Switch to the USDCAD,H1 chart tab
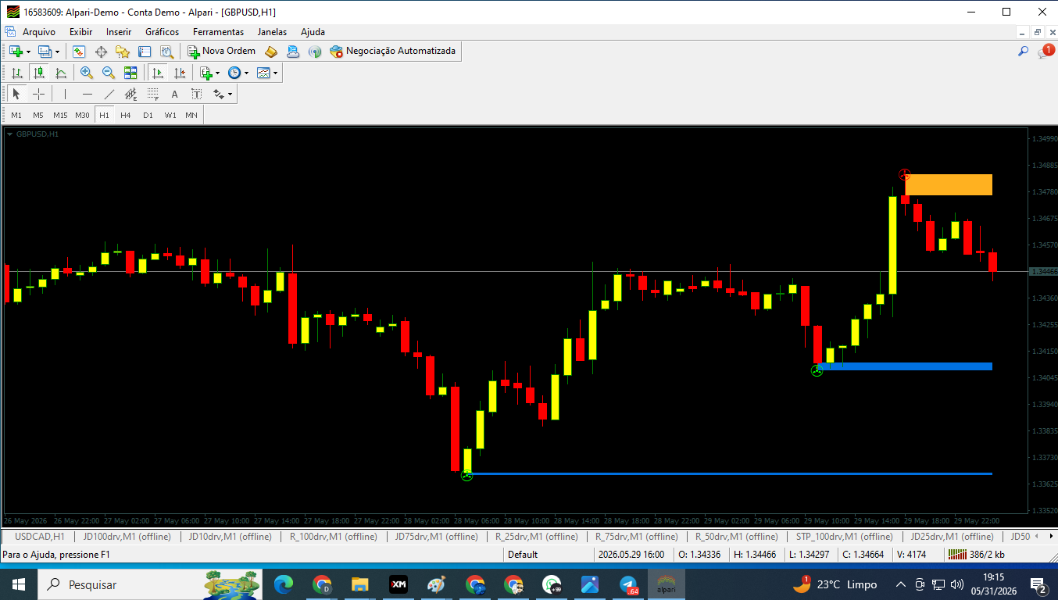Screen dimensions: 1058x600 (39, 537)
